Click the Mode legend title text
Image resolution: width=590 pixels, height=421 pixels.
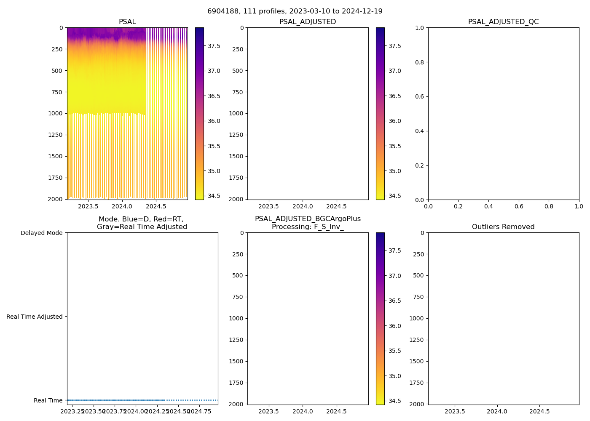click(x=142, y=223)
